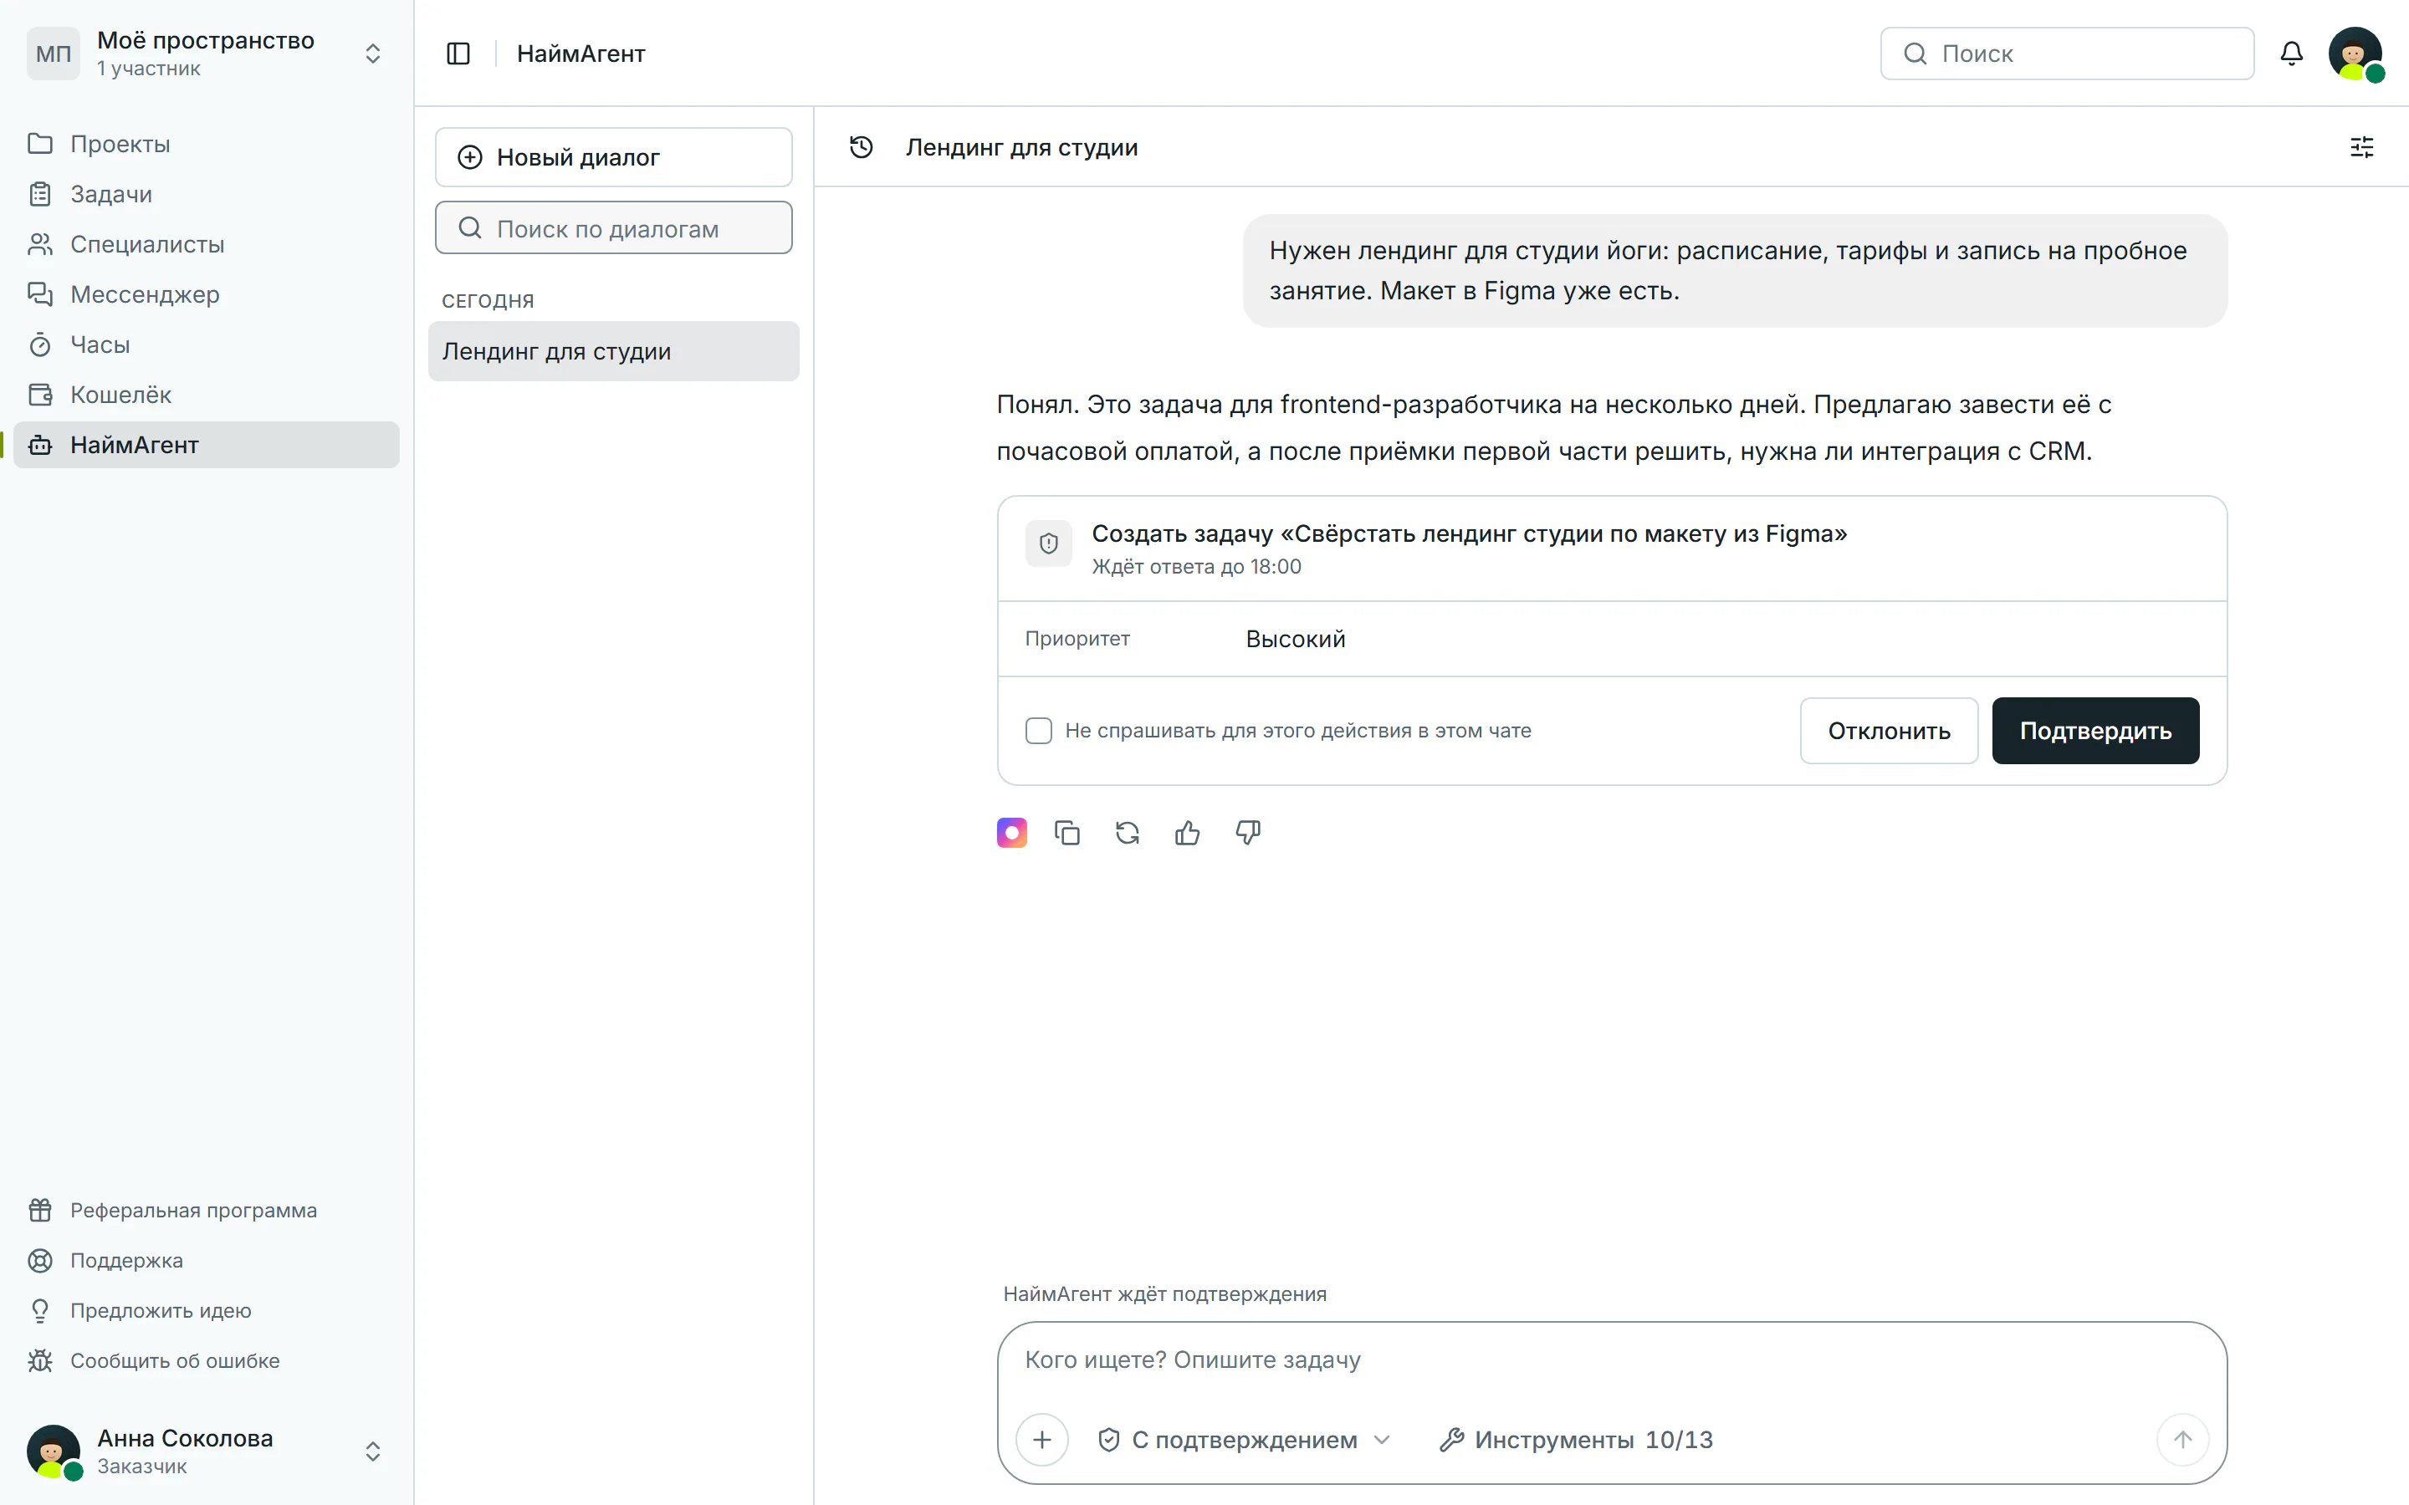Screen dimensions: 2409x1505
Task: Toggle the sidebar panel icon
Action: 458,54
